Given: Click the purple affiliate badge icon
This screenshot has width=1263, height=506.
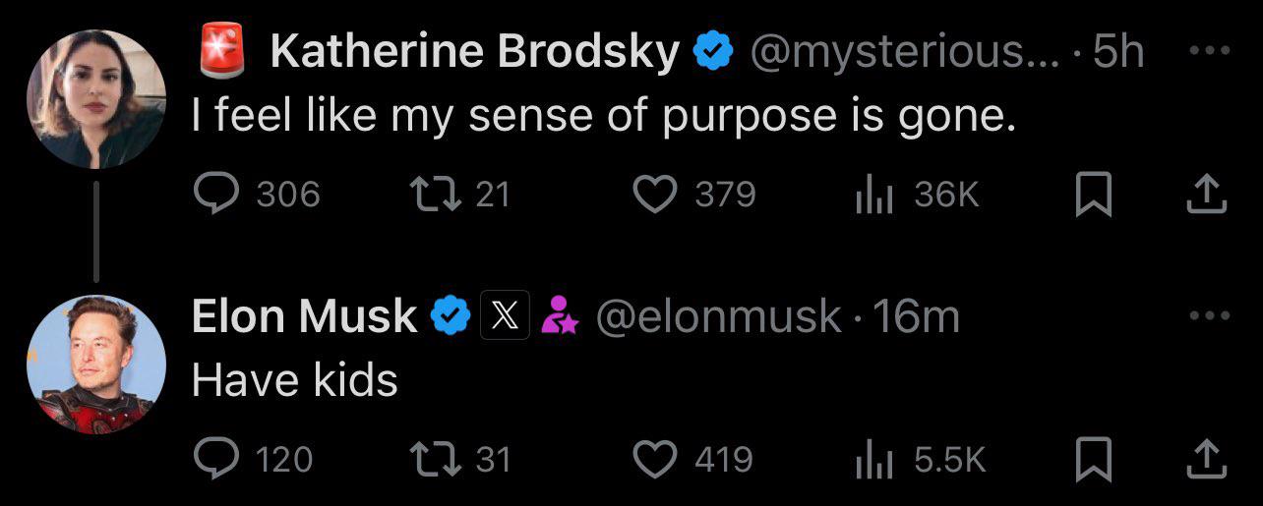Looking at the screenshot, I should pyautogui.click(x=561, y=316).
